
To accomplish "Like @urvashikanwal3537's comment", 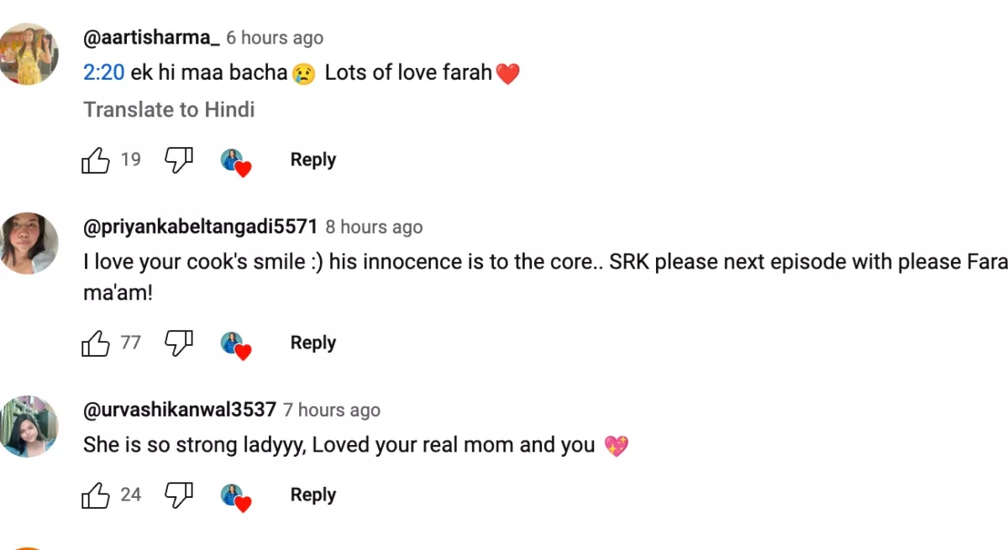I will click(x=96, y=495).
